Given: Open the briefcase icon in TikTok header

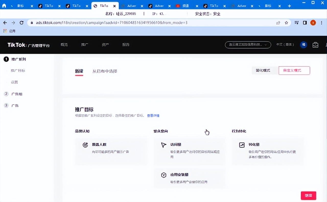Looking at the screenshot, I should (x=316, y=45).
